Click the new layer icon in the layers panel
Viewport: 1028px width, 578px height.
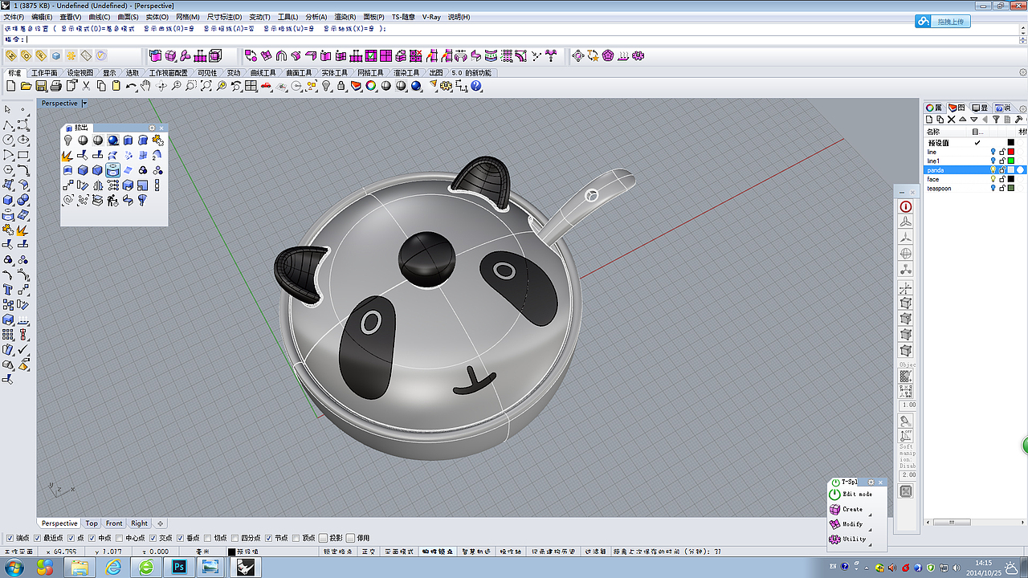(930, 120)
